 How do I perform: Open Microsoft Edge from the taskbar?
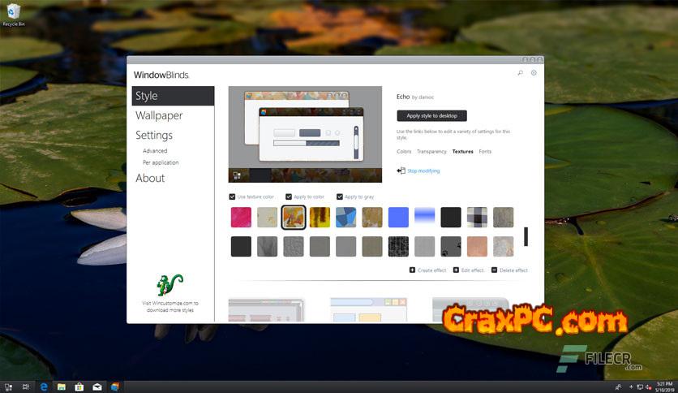[x=44, y=387]
